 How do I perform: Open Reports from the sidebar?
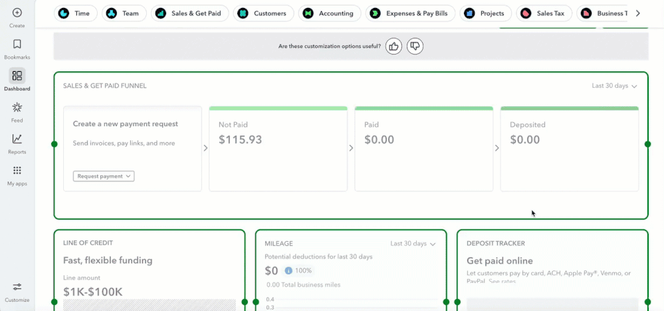tap(17, 139)
